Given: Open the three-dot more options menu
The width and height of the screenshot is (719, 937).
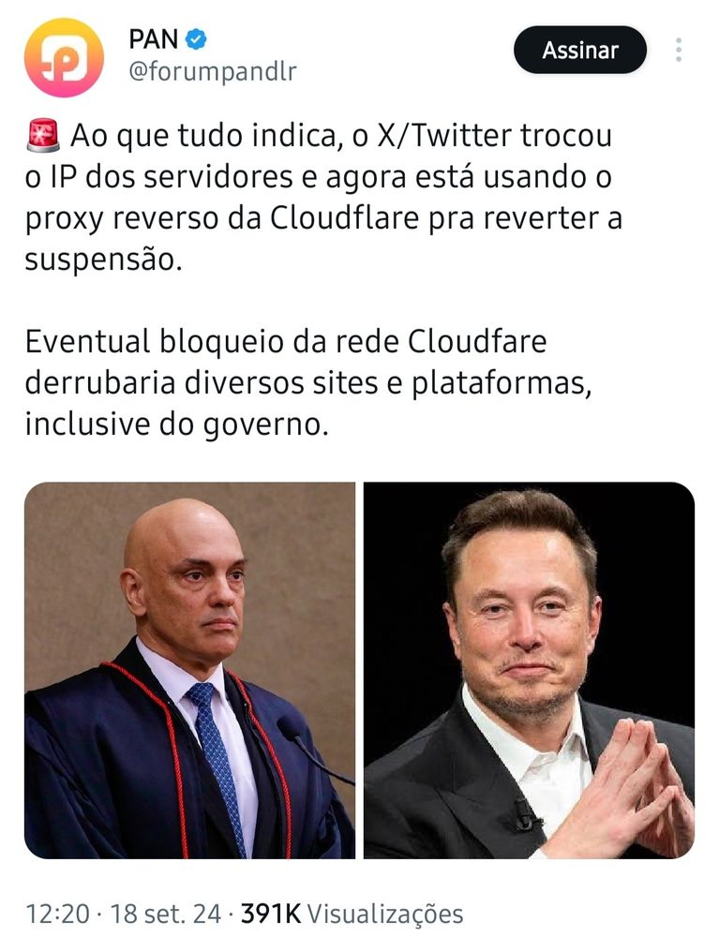Looking at the screenshot, I should [x=679, y=51].
